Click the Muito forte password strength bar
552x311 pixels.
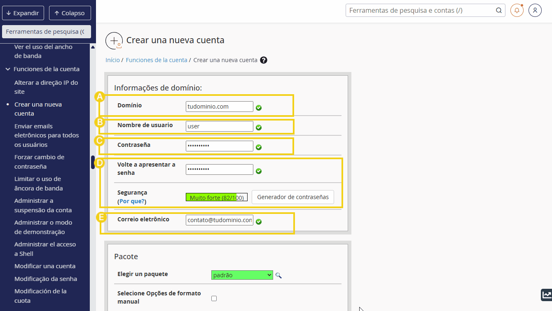click(x=216, y=197)
